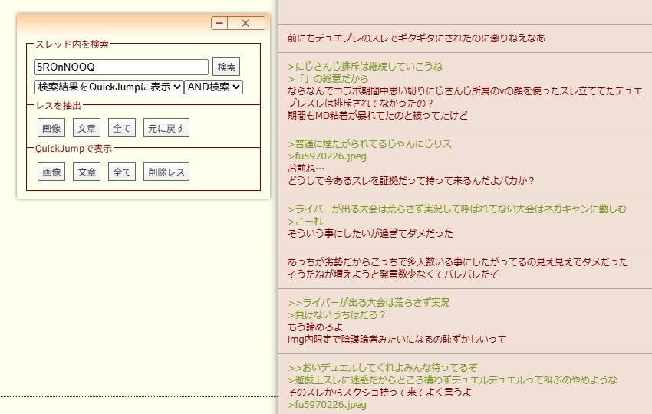The height and width of the screenshot is (414, 652).
Task: Click 文章 under QuickJumpで表示
Action: pyautogui.click(x=87, y=172)
